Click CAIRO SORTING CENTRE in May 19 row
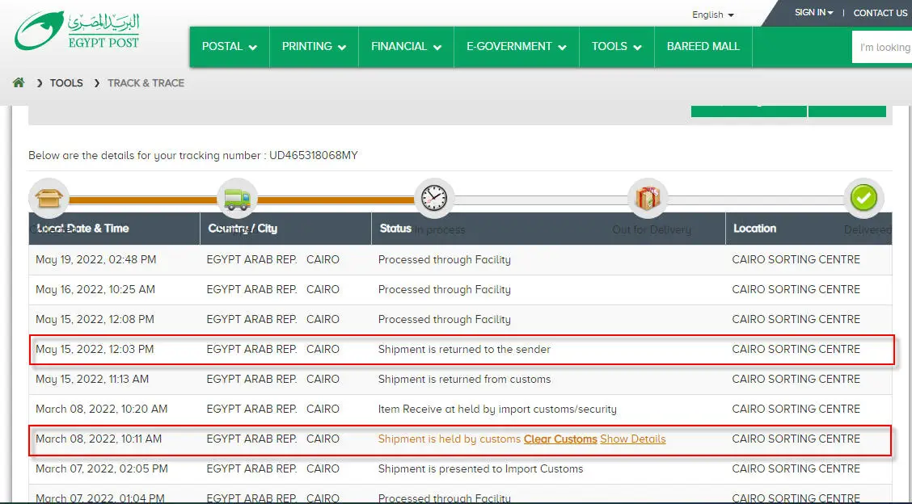This screenshot has width=912, height=504. click(796, 260)
